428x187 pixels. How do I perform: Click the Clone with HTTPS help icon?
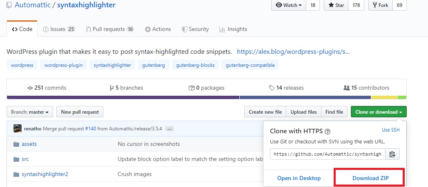(x=328, y=132)
